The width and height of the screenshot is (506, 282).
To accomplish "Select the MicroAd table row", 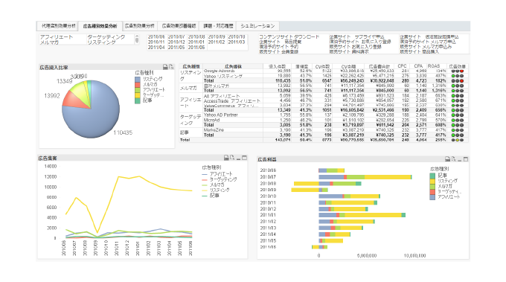I will pos(324,120).
